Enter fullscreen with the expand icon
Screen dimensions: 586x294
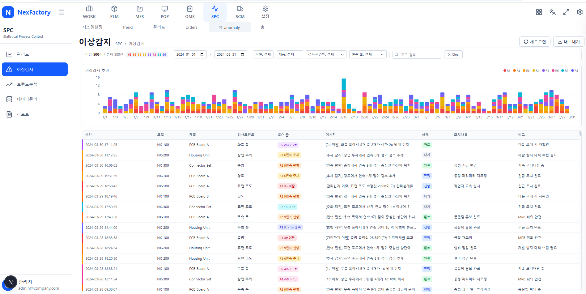pyautogui.click(x=566, y=12)
